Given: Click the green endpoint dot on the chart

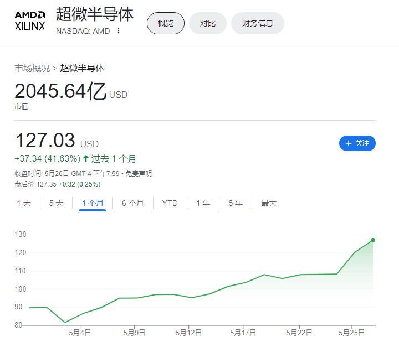Looking at the screenshot, I should [x=373, y=240].
